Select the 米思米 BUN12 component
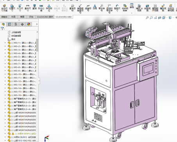The height and width of the screenshot is (142, 177). [22, 137]
